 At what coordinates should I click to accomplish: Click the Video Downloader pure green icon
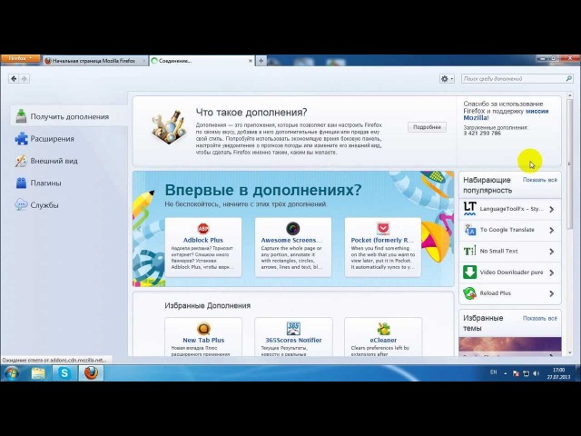pos(469,272)
